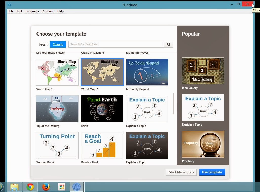Click the "Reach a Goal" caption text
The width and height of the screenshot is (260, 192).
pyautogui.click(x=89, y=162)
